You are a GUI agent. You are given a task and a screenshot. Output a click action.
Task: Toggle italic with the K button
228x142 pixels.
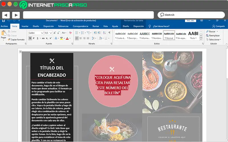pos(34,38)
